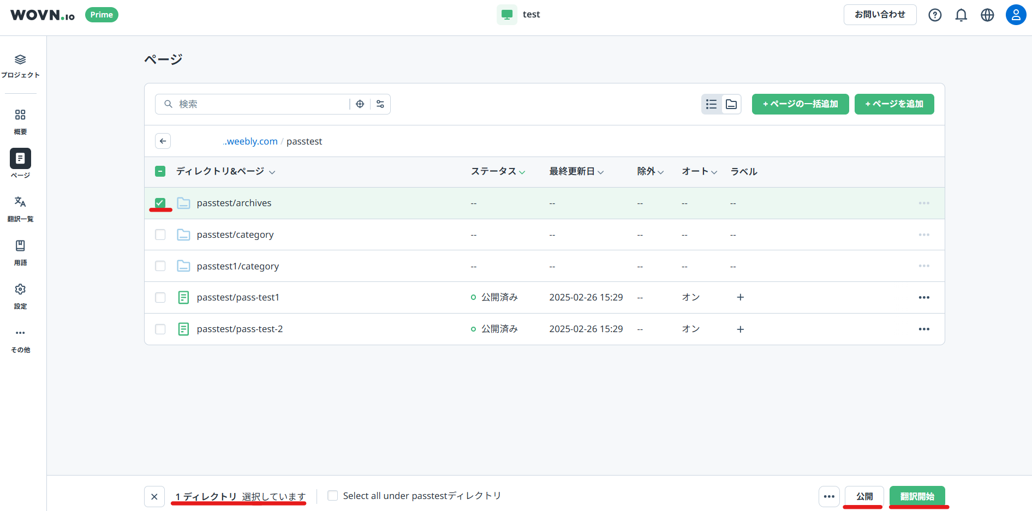Open more options for passtest/pass-test-2
Screen dimensions: 1032x511
click(x=923, y=329)
